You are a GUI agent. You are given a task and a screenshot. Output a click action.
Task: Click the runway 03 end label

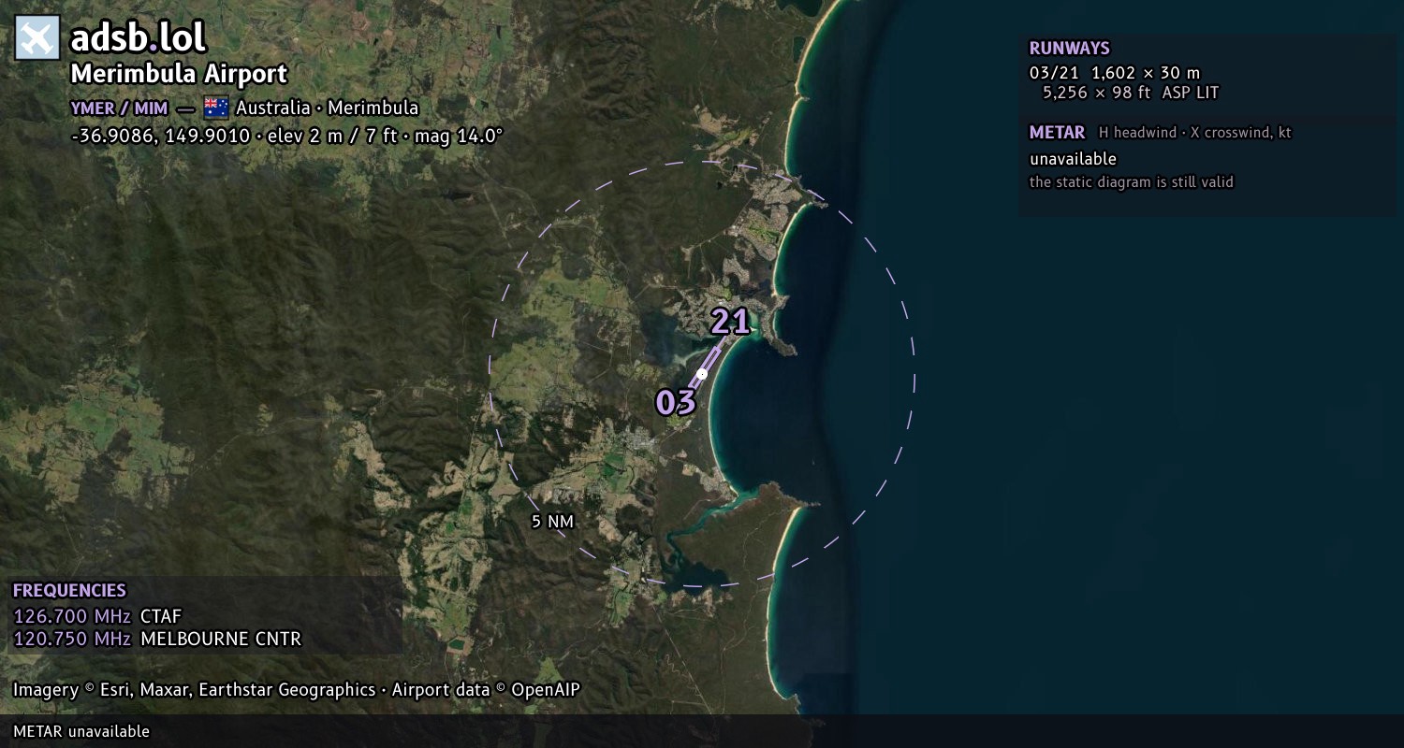(x=676, y=402)
